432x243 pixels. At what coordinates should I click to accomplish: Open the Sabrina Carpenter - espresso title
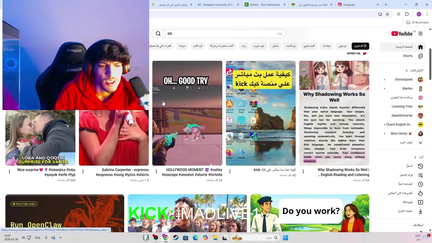point(122,172)
